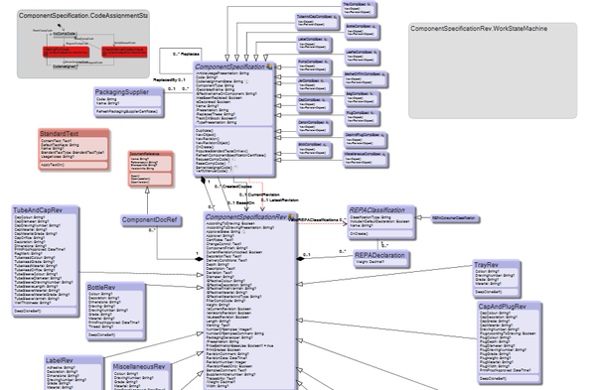Select the TrayRev class header
Screen dimensions: 596x390
pyautogui.click(x=496, y=265)
